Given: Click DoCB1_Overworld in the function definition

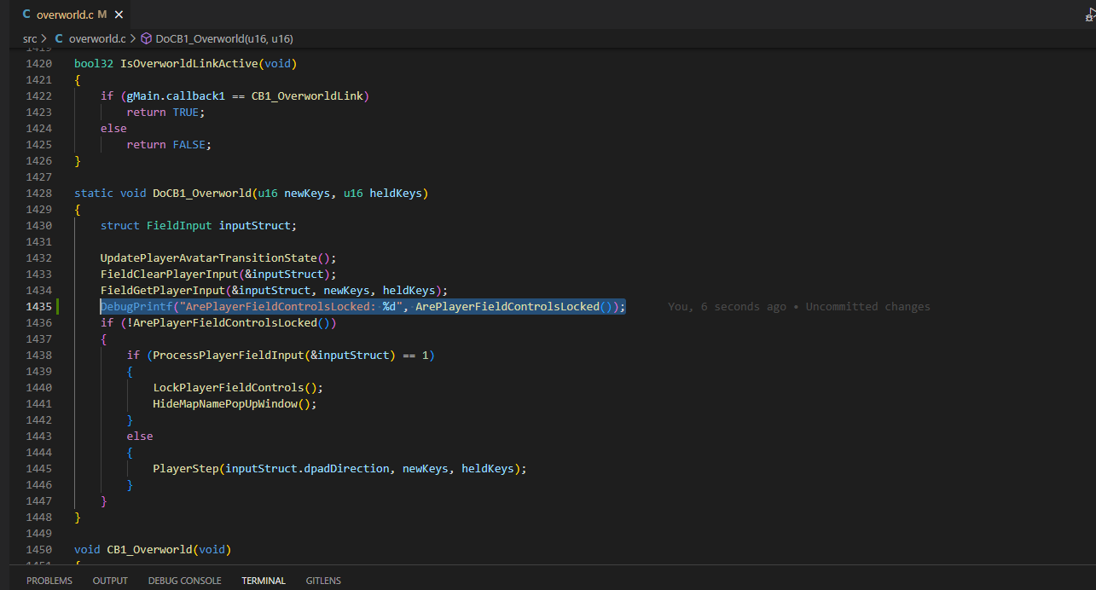Looking at the screenshot, I should coord(202,194).
